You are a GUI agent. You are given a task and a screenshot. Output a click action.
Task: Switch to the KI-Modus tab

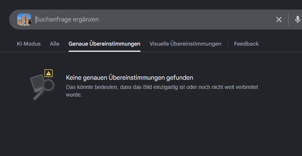coord(29,44)
